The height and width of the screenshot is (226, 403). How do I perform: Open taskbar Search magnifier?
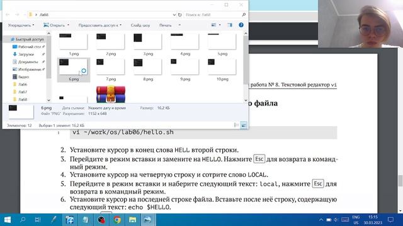click(23, 220)
